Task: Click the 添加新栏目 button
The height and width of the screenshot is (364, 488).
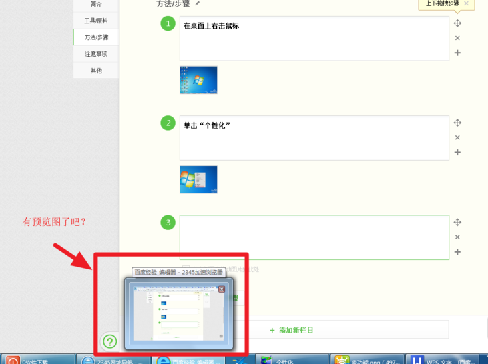Action: [291, 330]
